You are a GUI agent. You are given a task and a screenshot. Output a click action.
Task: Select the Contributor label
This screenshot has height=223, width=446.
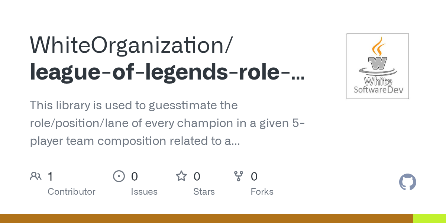[71, 192]
